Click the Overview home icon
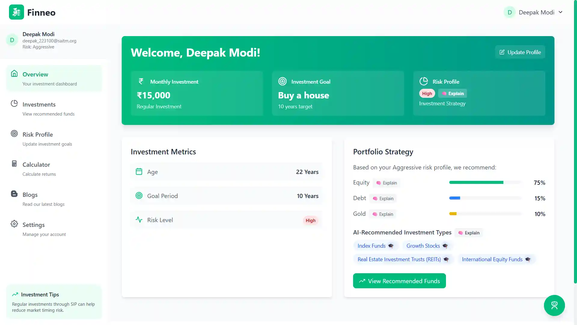Screen dimensions: 577x325 tap(14, 73)
